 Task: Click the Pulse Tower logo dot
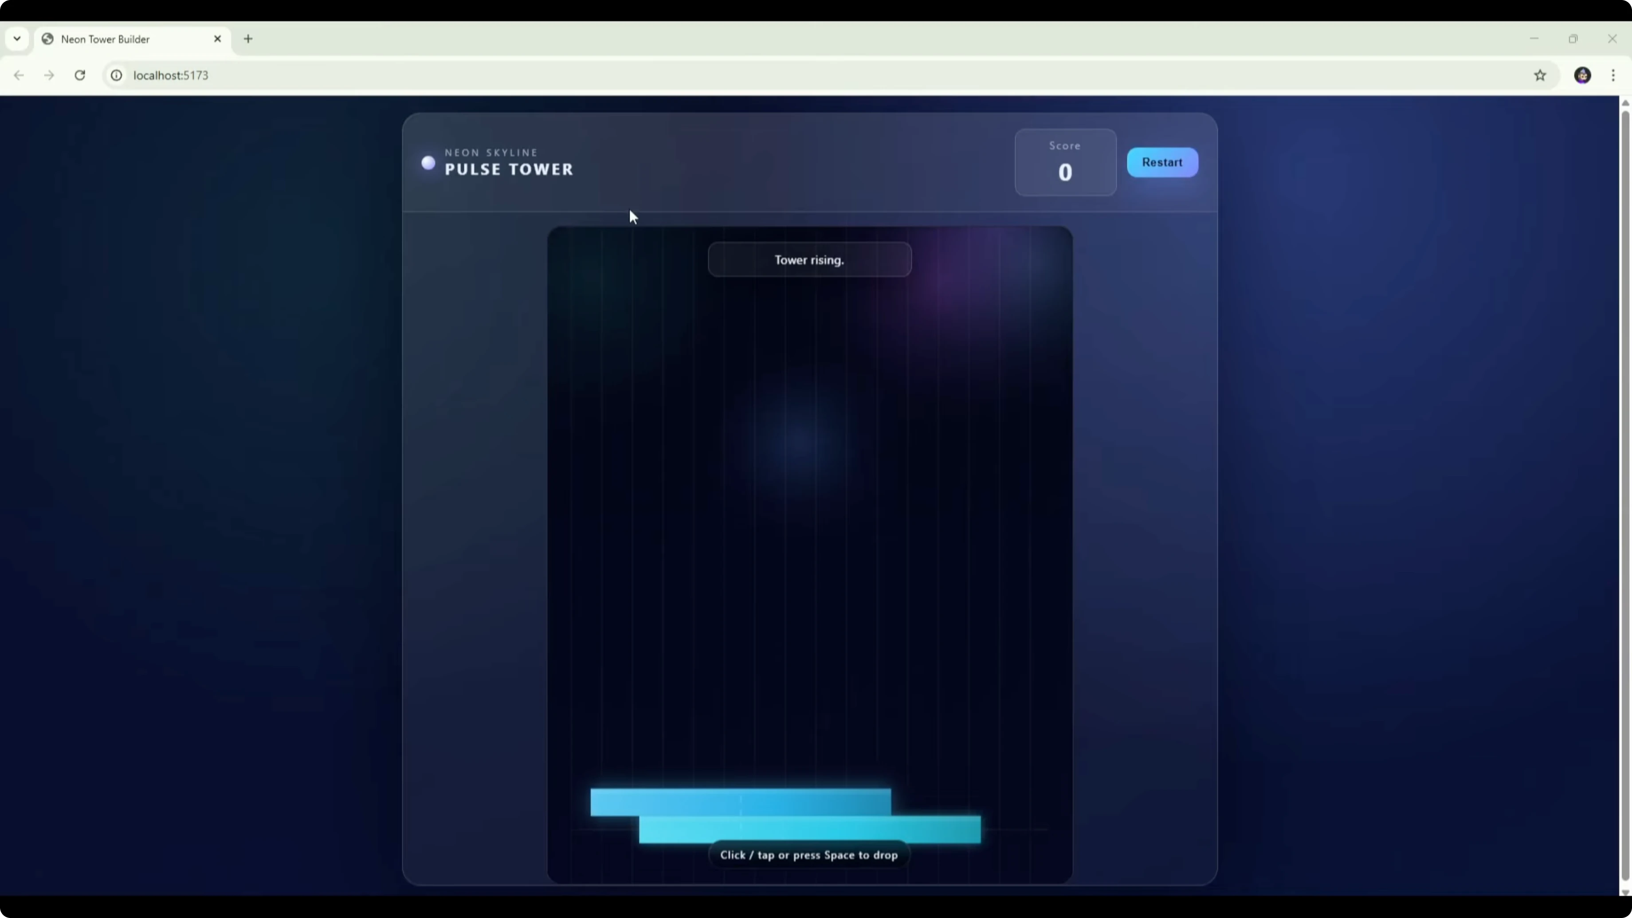(x=428, y=163)
